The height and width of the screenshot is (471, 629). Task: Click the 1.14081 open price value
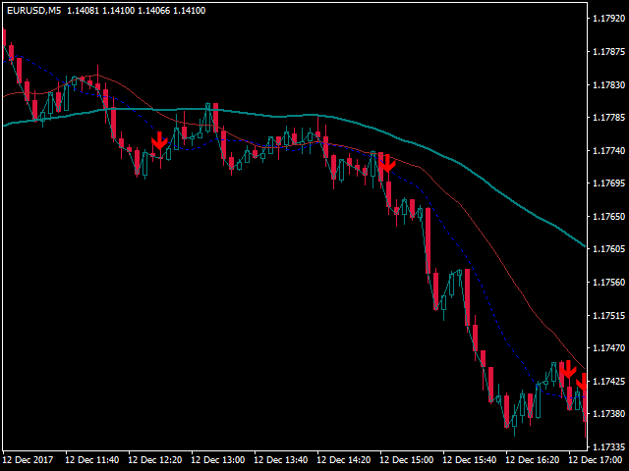(83, 11)
